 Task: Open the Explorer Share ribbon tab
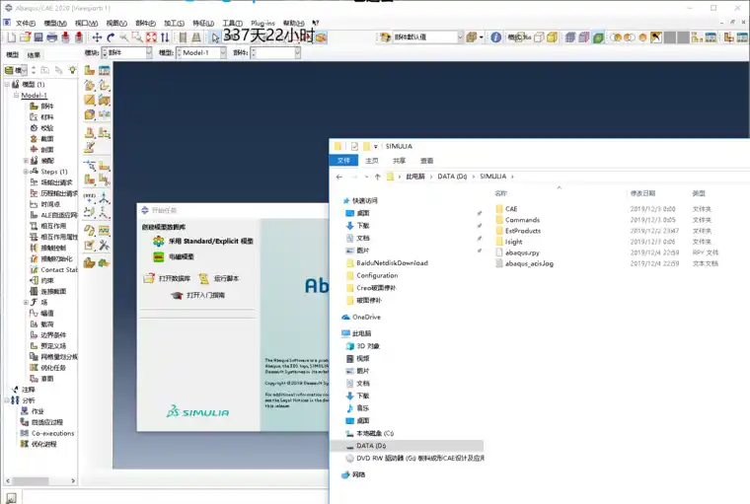tap(399, 161)
